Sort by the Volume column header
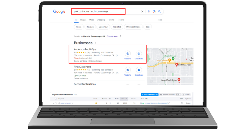 [133, 99]
